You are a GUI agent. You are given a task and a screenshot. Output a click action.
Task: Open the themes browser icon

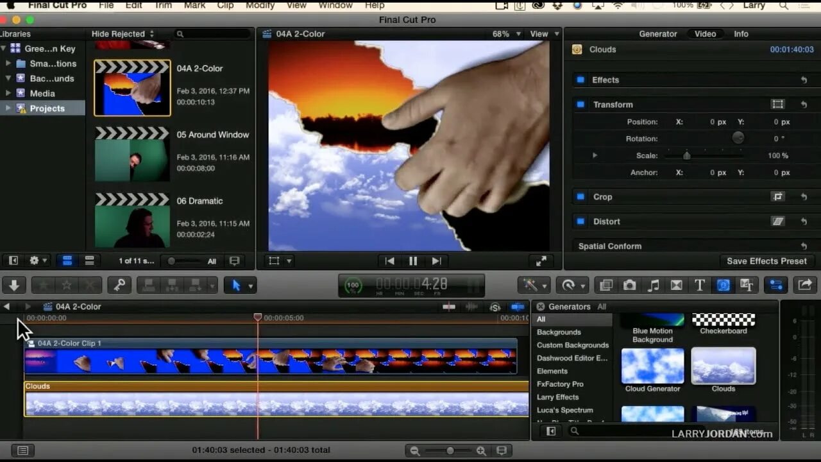747,286
